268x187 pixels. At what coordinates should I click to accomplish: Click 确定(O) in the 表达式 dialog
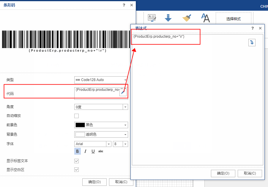pos(223,173)
